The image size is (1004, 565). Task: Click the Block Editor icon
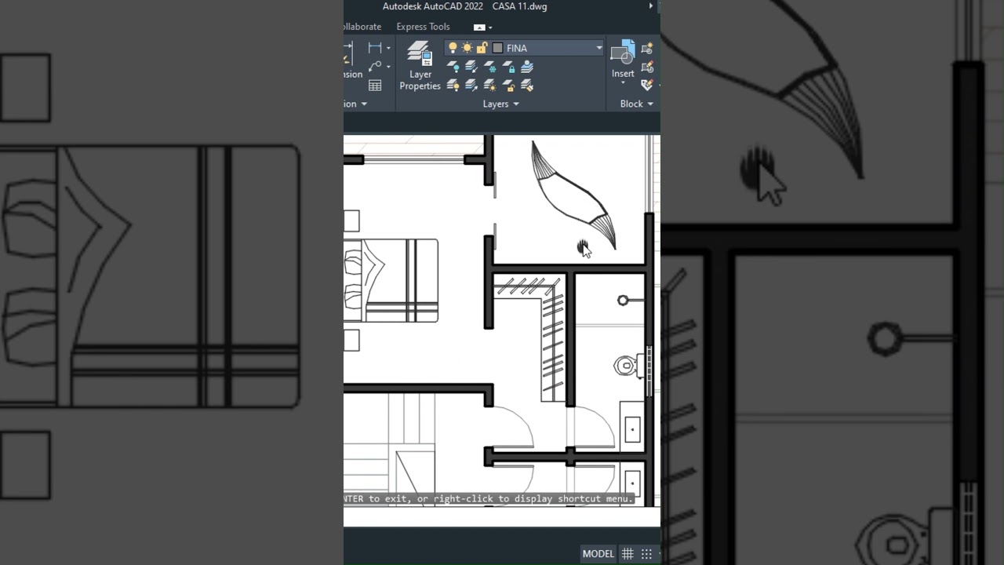tap(647, 67)
